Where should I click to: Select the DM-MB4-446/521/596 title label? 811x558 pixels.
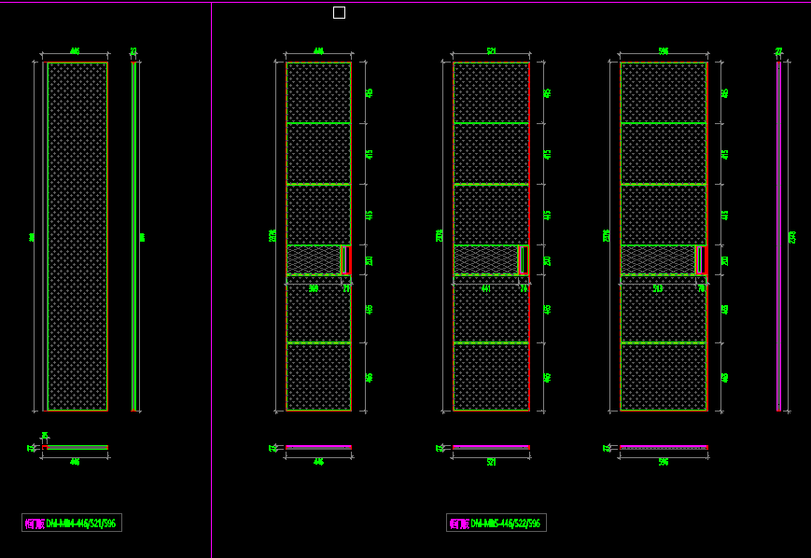click(72, 523)
